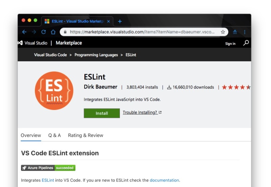Click the download icon beside downloads count
The height and width of the screenshot is (187, 271).
169,87
